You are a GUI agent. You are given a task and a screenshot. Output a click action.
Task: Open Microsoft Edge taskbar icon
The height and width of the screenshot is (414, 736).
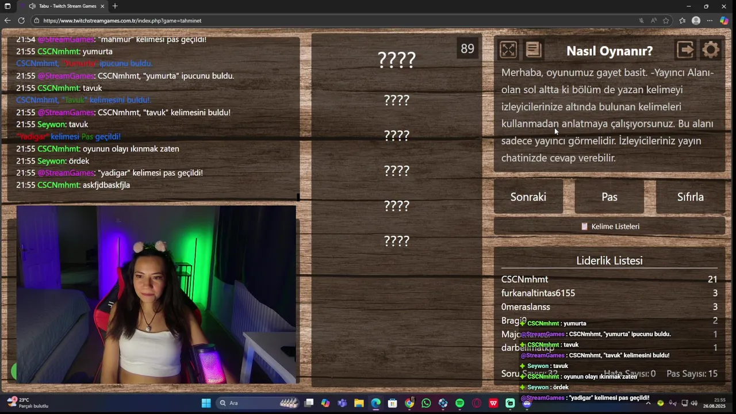pos(375,403)
